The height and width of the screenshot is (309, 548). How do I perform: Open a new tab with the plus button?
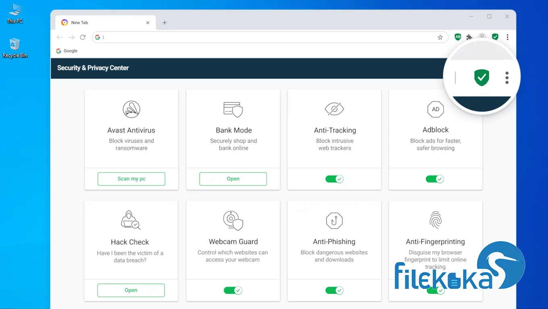click(x=164, y=23)
